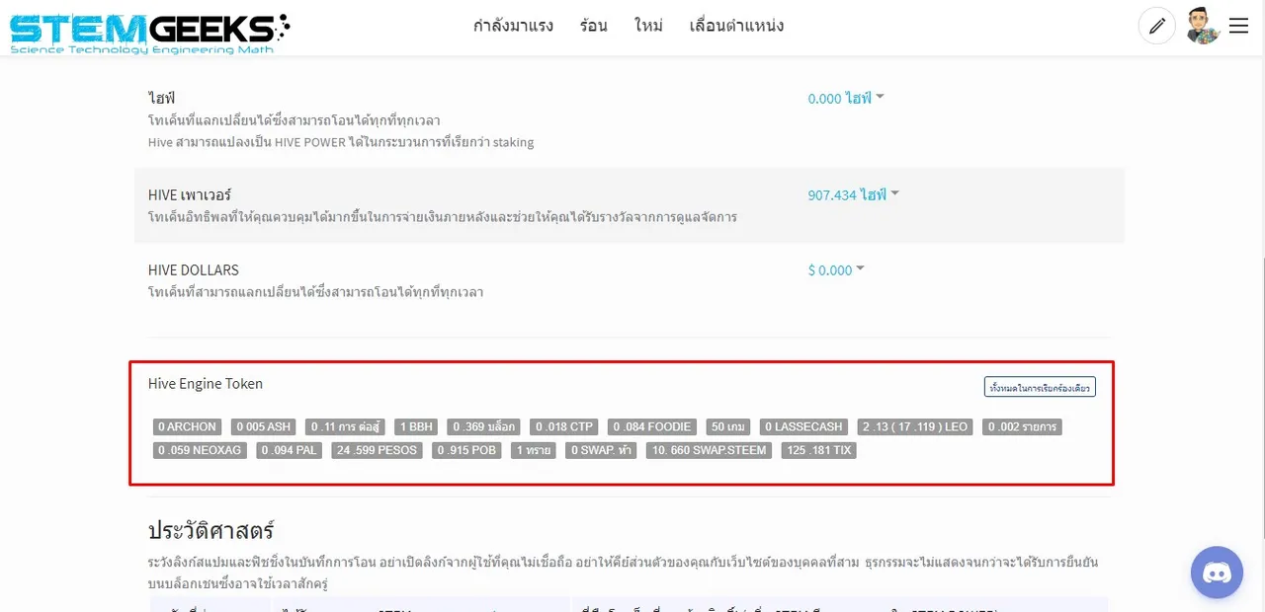Select the 0 ARCHON token badge
Image resolution: width=1265 pixels, height=612 pixels.
pos(187,426)
